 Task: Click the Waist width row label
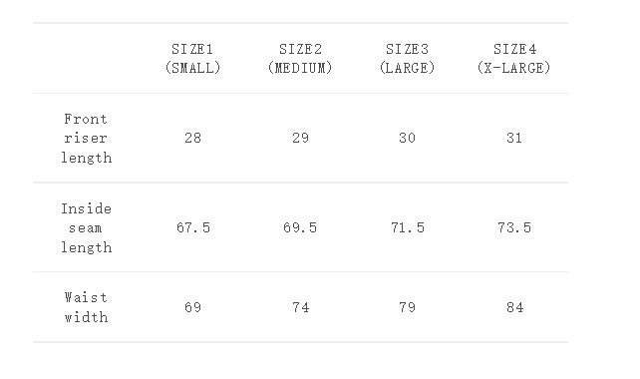(86, 307)
